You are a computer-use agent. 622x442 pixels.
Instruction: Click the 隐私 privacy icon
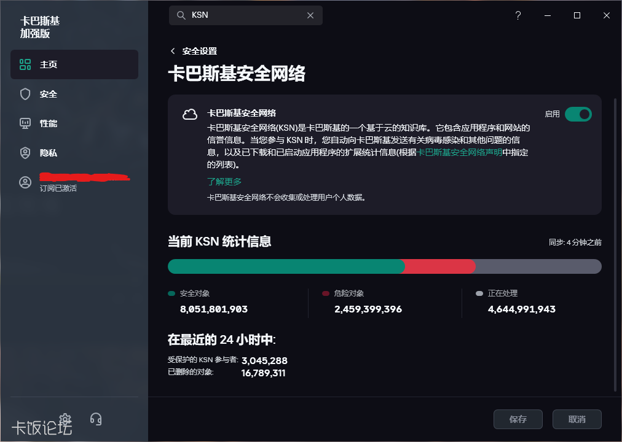pyautogui.click(x=25, y=153)
